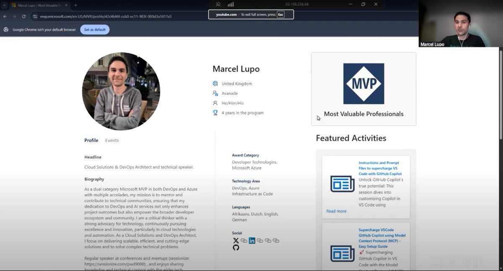Click the Esc key hint in fullscreen notice

281,14
